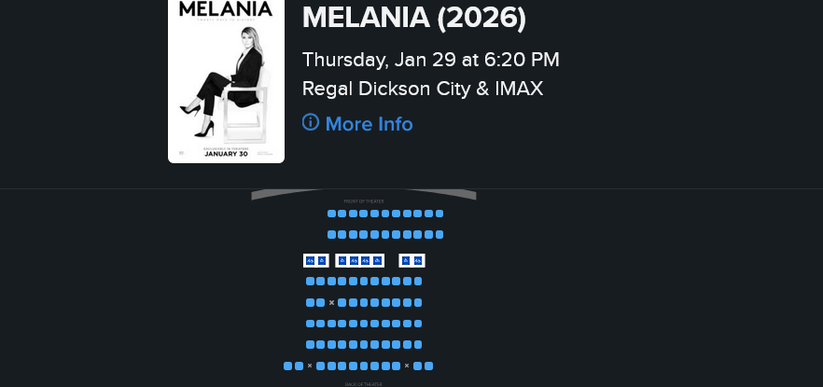Select the rightmost seat in accessible row
The height and width of the screenshot is (387, 823).
click(x=418, y=260)
